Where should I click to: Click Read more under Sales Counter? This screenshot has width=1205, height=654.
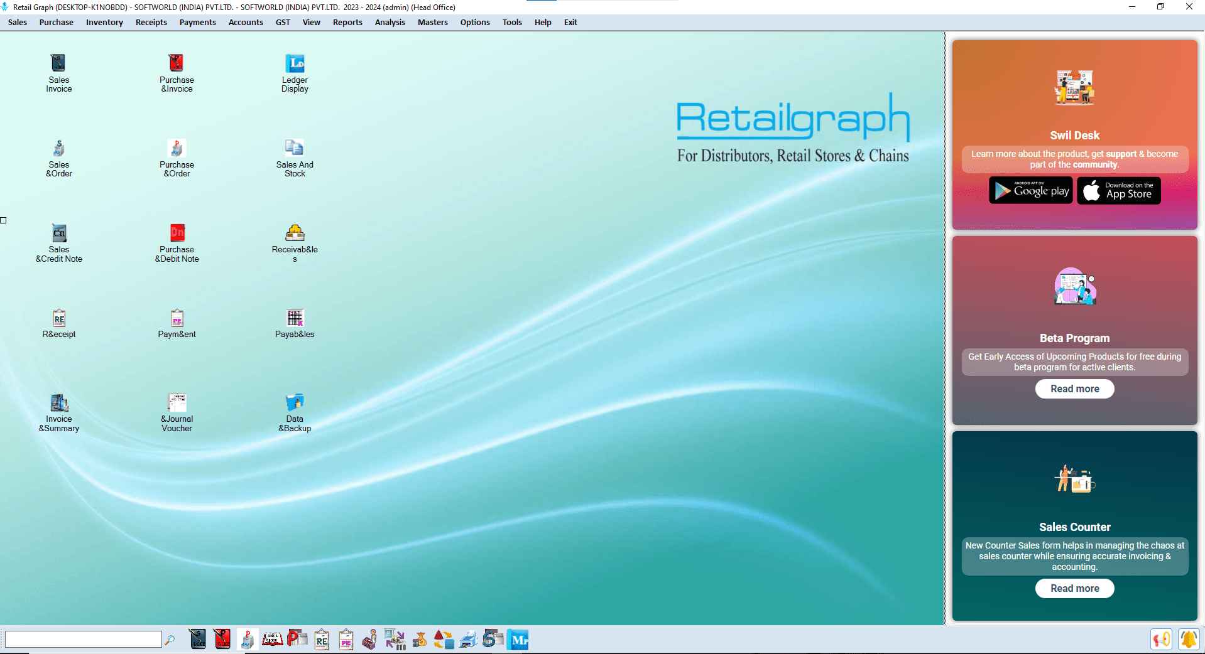point(1074,588)
